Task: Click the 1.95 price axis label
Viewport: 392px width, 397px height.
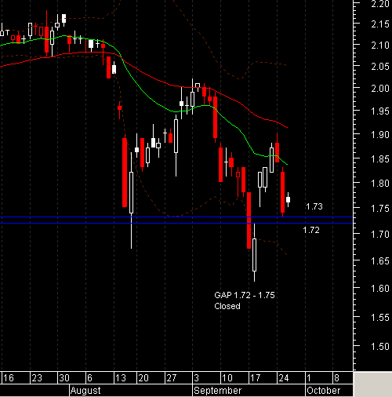Action: click(x=380, y=111)
